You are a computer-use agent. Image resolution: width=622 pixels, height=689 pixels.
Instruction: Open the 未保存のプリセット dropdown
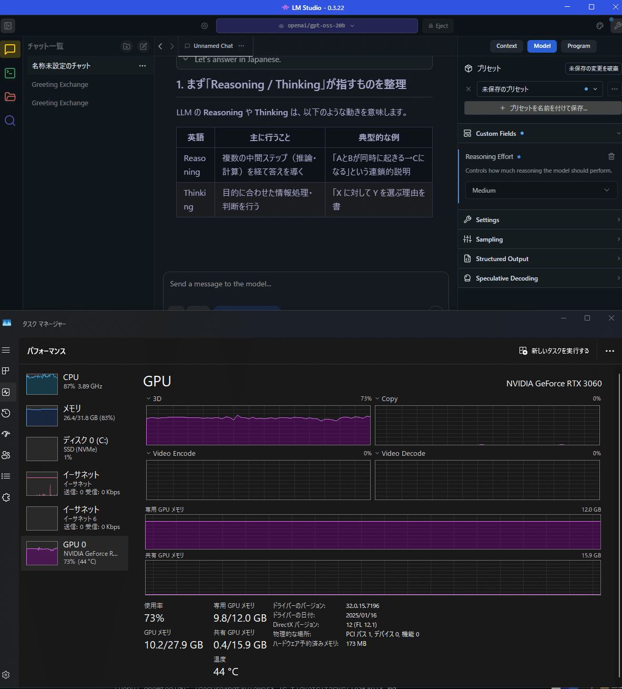540,89
